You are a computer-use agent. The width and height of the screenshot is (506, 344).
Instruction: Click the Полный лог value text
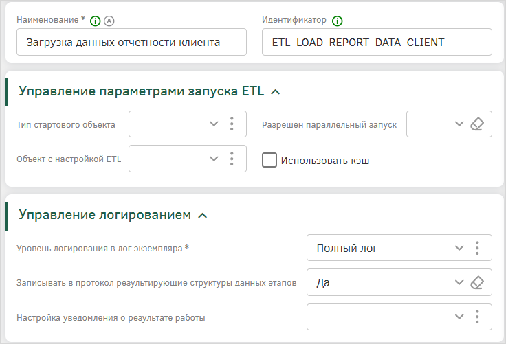tap(347, 249)
